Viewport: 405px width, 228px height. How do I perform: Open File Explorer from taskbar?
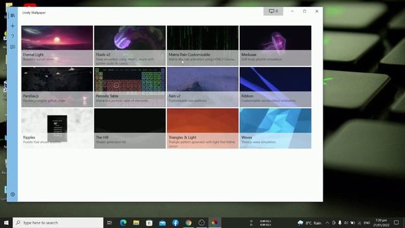pos(136,222)
